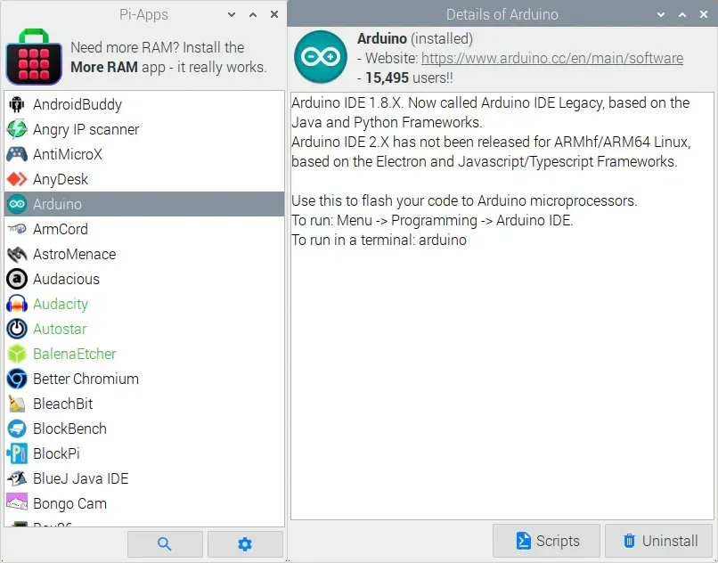Click the BlockPi puzzle icon
This screenshot has width=718, height=563.
(x=17, y=453)
